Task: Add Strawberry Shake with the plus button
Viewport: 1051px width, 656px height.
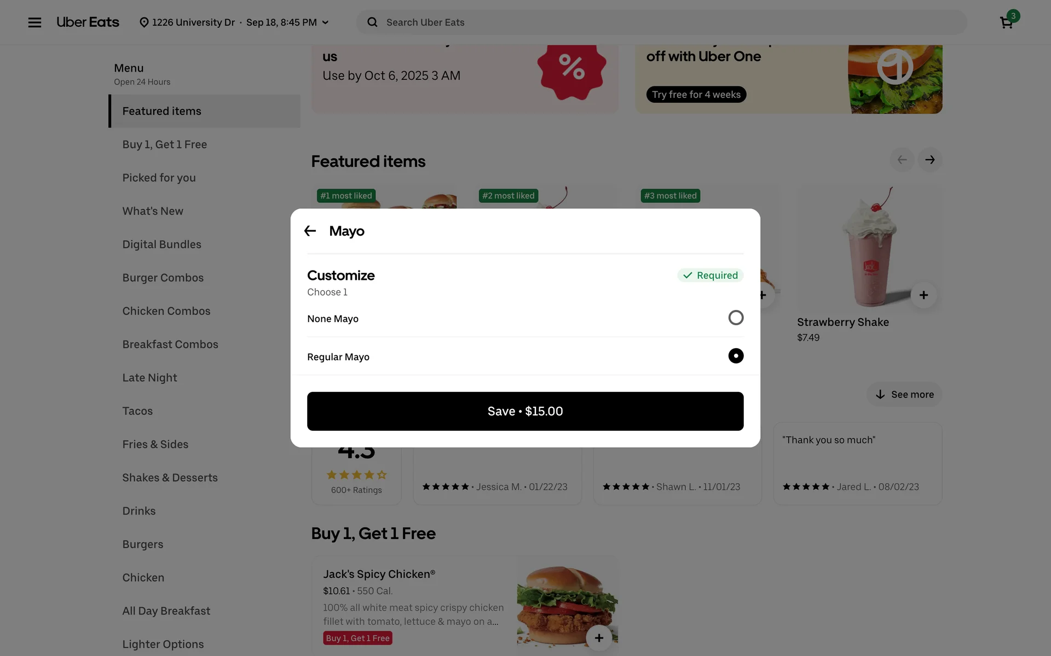Action: click(923, 295)
